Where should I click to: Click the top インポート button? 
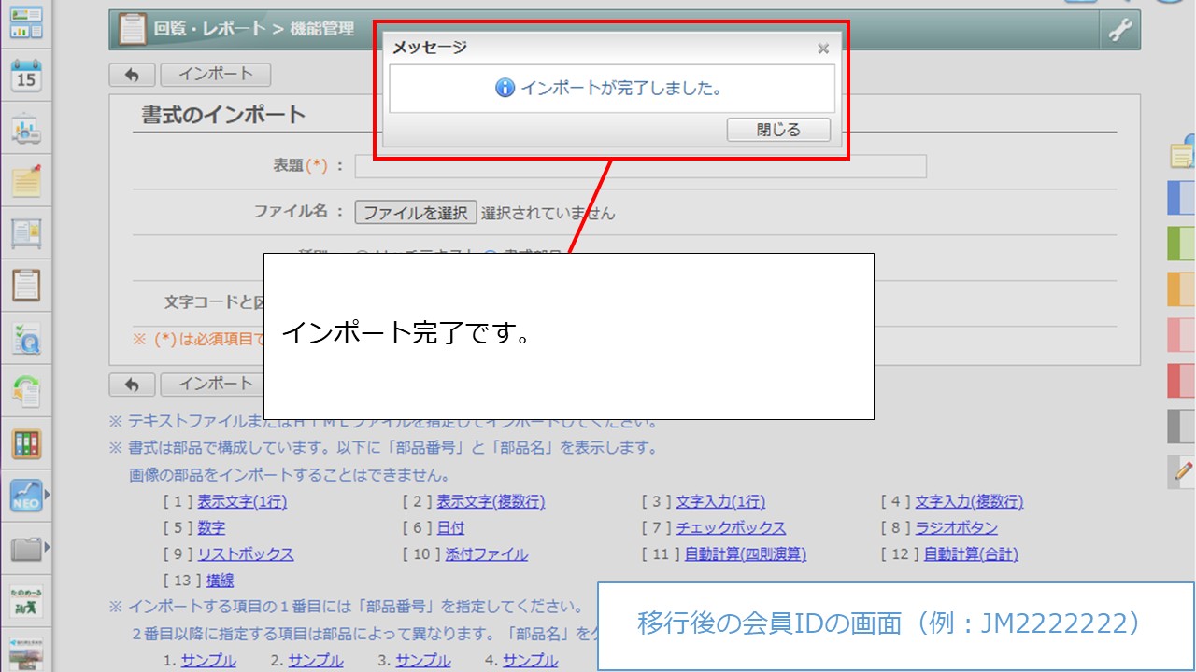coord(215,75)
